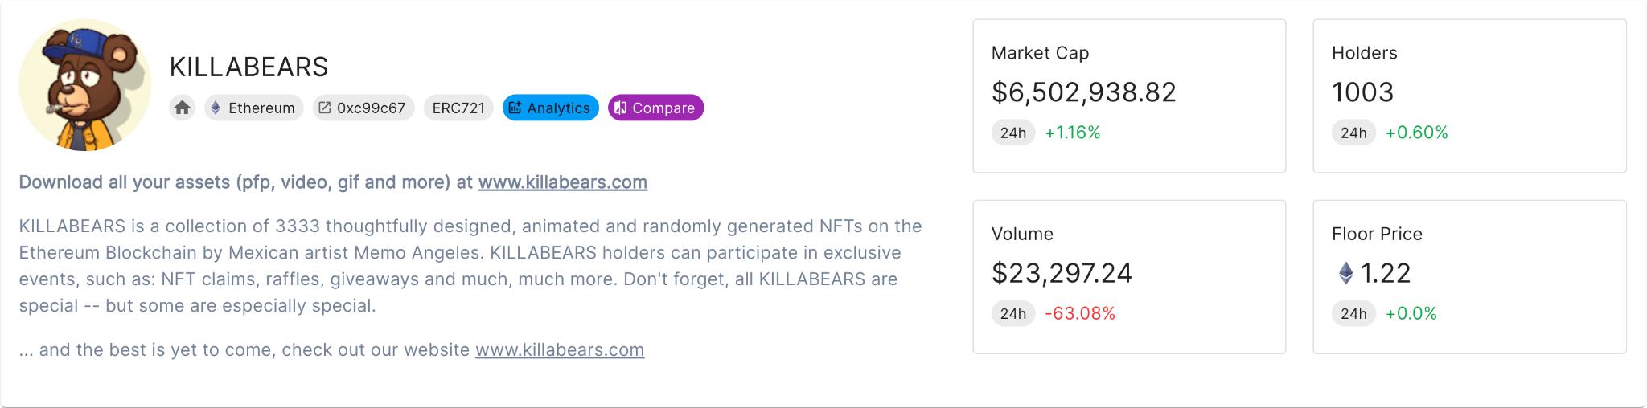
Task: Visit website link in the last description line
Action: (560, 350)
